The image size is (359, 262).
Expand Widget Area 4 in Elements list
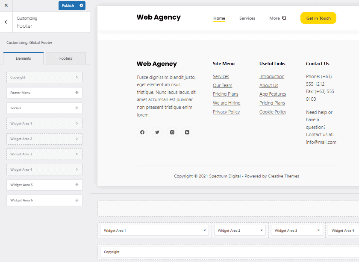tap(77, 169)
